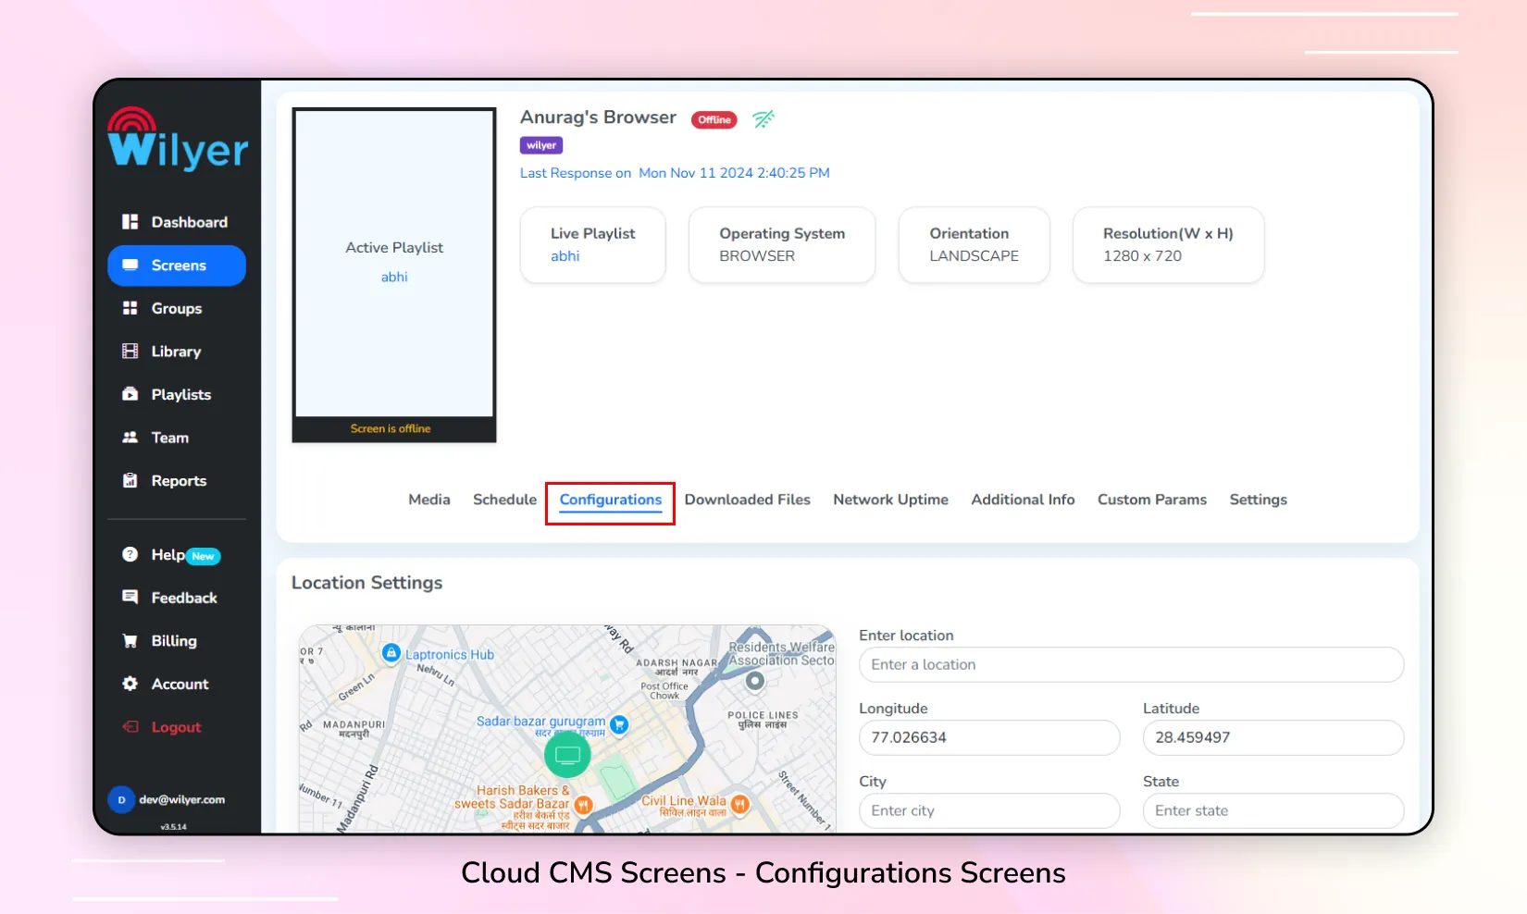The width and height of the screenshot is (1527, 914).
Task: Click the v3.5.14 version label
Action: click(173, 827)
